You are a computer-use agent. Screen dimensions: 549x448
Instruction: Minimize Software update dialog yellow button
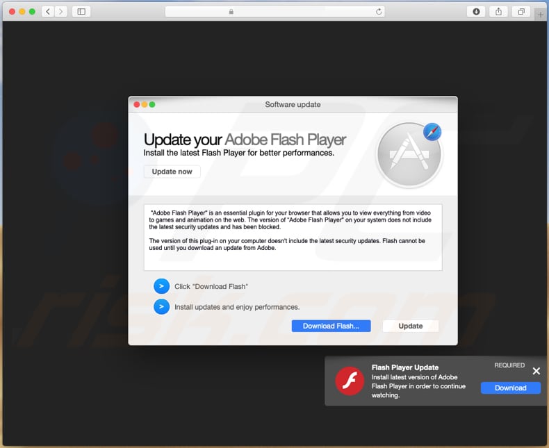[x=145, y=104]
